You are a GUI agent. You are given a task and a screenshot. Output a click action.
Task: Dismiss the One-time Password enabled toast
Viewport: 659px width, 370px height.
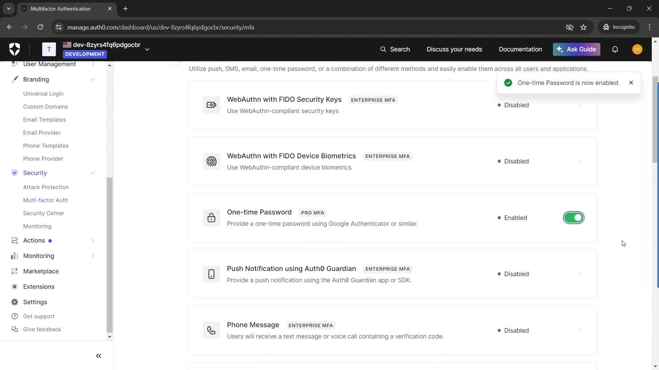tap(631, 83)
